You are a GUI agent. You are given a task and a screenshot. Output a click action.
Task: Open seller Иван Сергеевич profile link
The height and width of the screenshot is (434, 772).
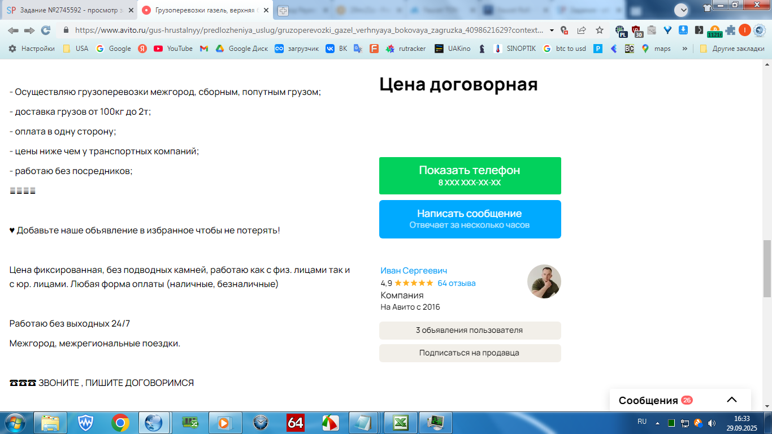point(414,271)
